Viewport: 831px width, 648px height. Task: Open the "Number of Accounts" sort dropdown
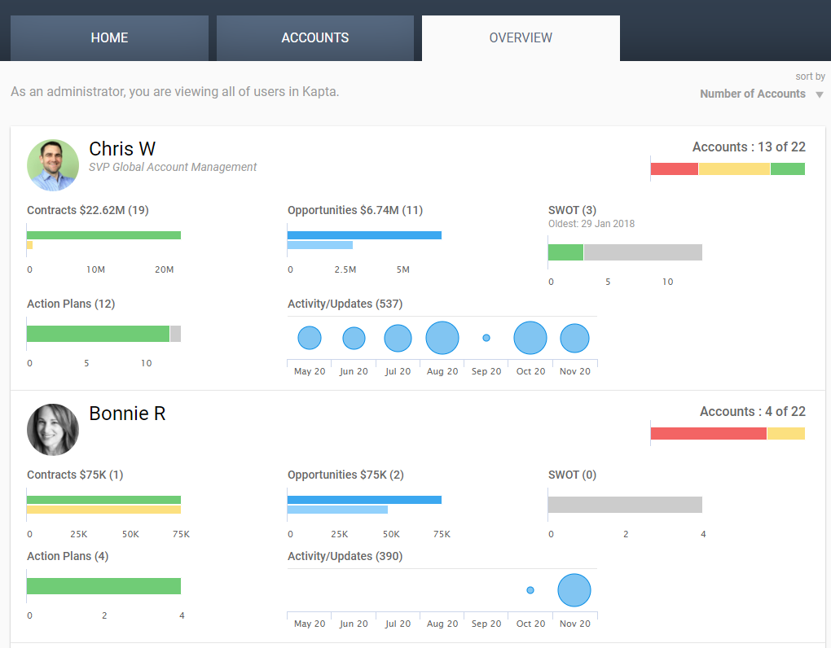(x=760, y=93)
